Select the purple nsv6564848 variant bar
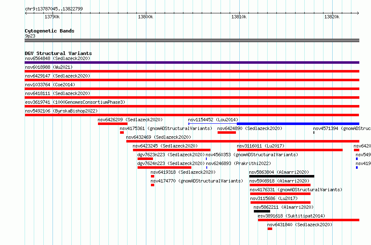 point(192,62)
